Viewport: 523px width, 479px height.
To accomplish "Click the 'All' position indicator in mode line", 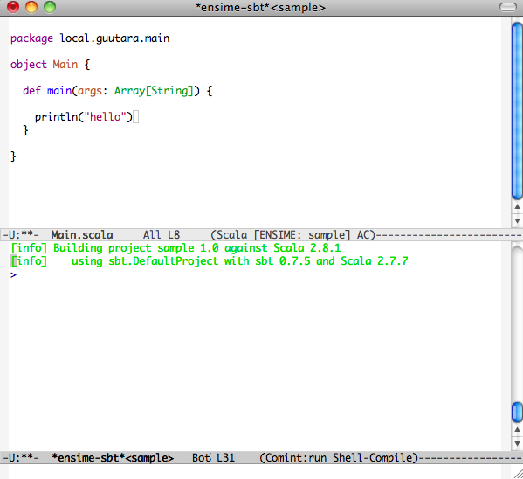I will tap(152, 235).
